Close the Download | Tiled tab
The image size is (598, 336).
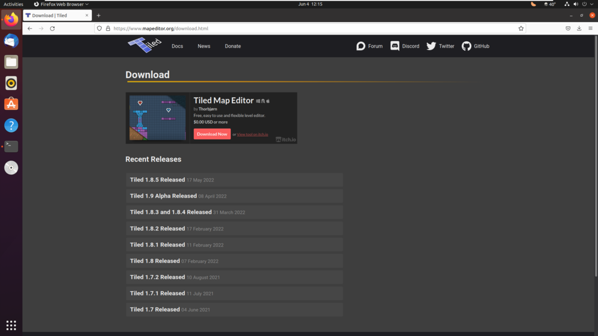click(87, 16)
